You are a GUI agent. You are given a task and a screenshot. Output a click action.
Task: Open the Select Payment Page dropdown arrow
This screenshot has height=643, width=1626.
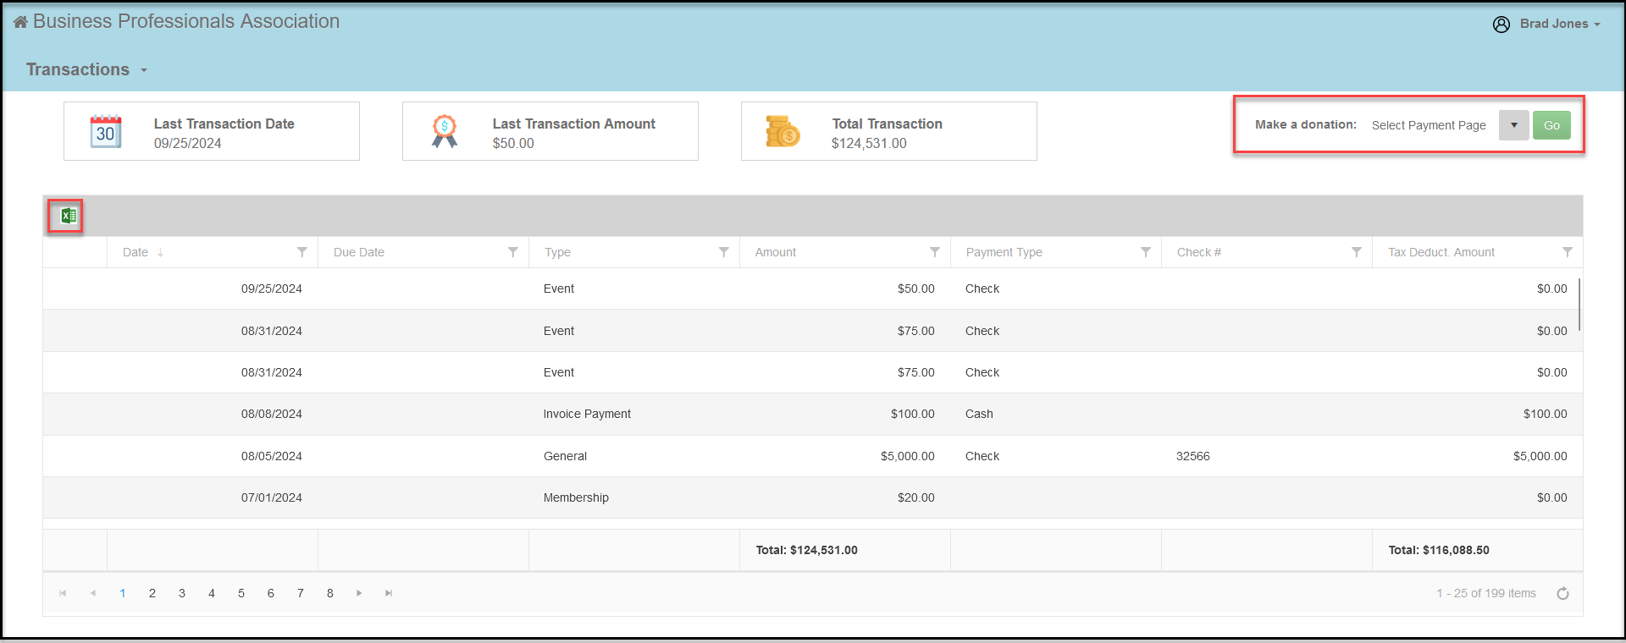click(x=1514, y=125)
